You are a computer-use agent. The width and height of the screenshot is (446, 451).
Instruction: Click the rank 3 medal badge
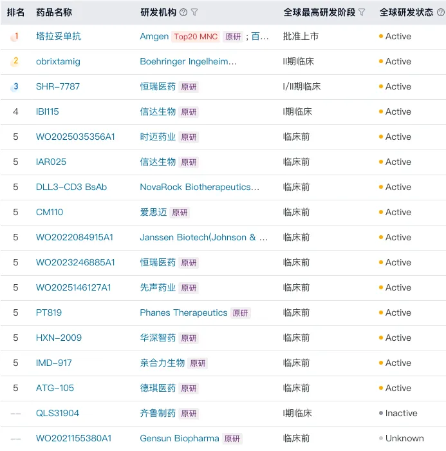click(x=15, y=87)
